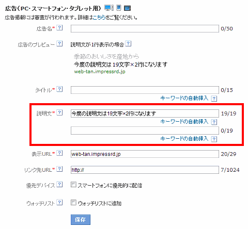Click the empty second 説明文 field
Image resolution: width=248 pixels, height=229 pixels.
coord(145,130)
